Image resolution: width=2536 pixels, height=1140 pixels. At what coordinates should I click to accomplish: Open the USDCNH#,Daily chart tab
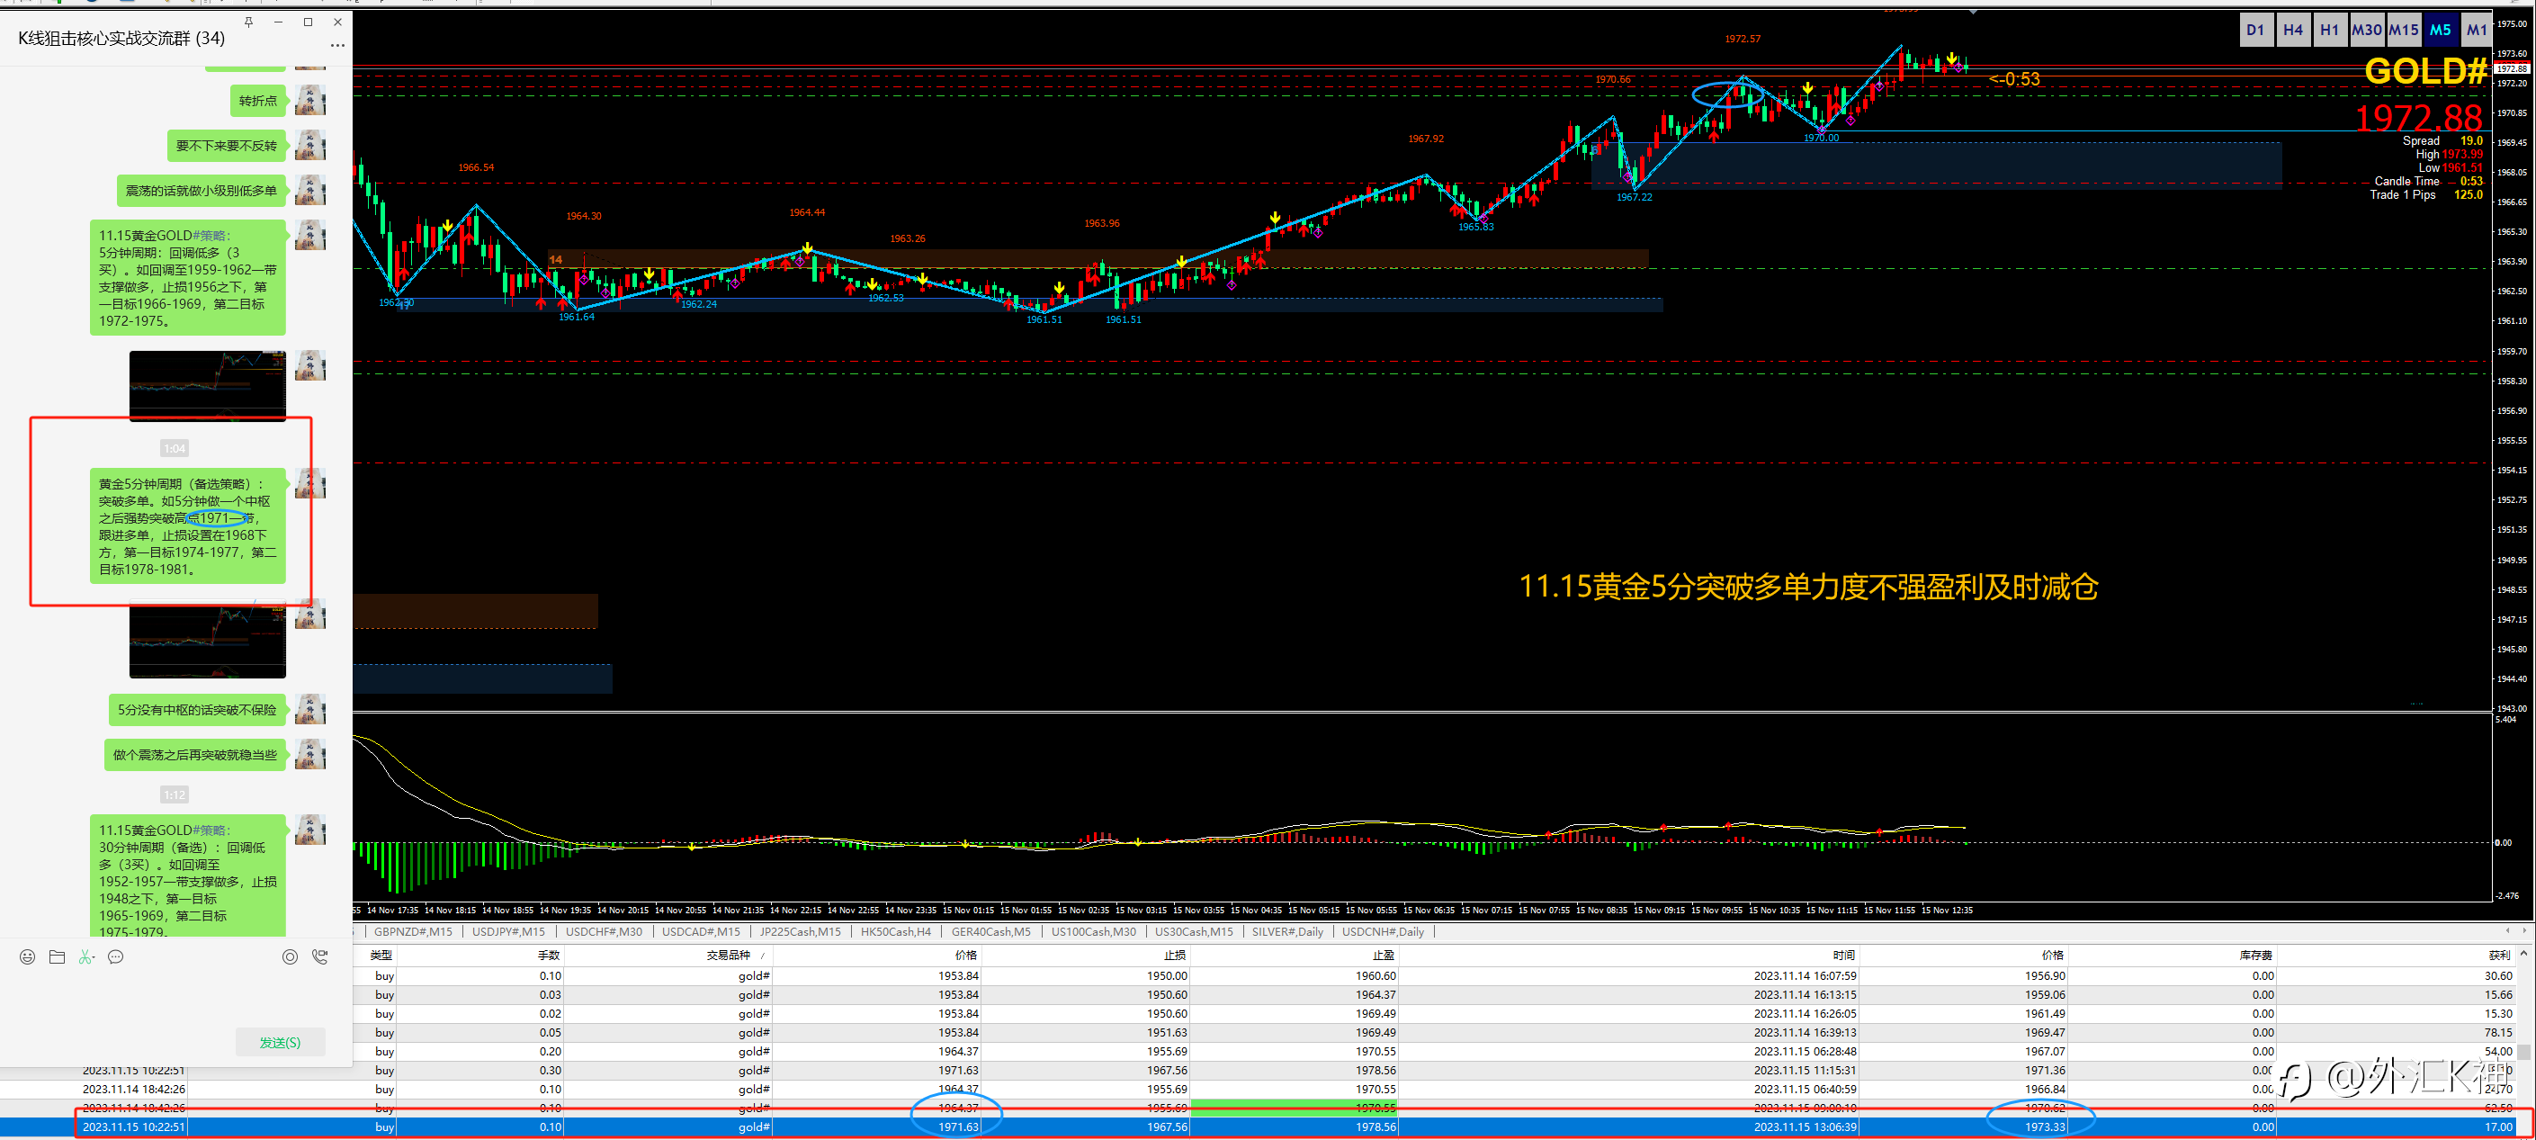[1382, 931]
